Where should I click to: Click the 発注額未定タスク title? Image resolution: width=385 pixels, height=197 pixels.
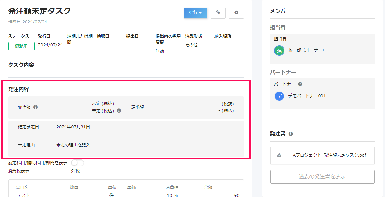tap(40, 11)
